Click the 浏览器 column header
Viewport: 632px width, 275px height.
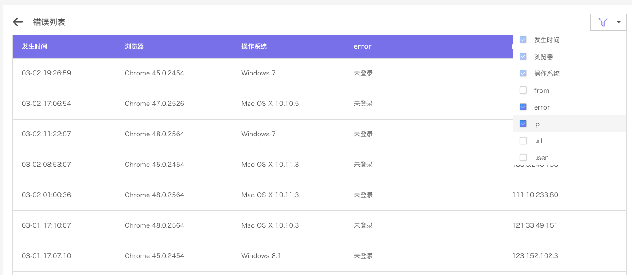(x=134, y=46)
